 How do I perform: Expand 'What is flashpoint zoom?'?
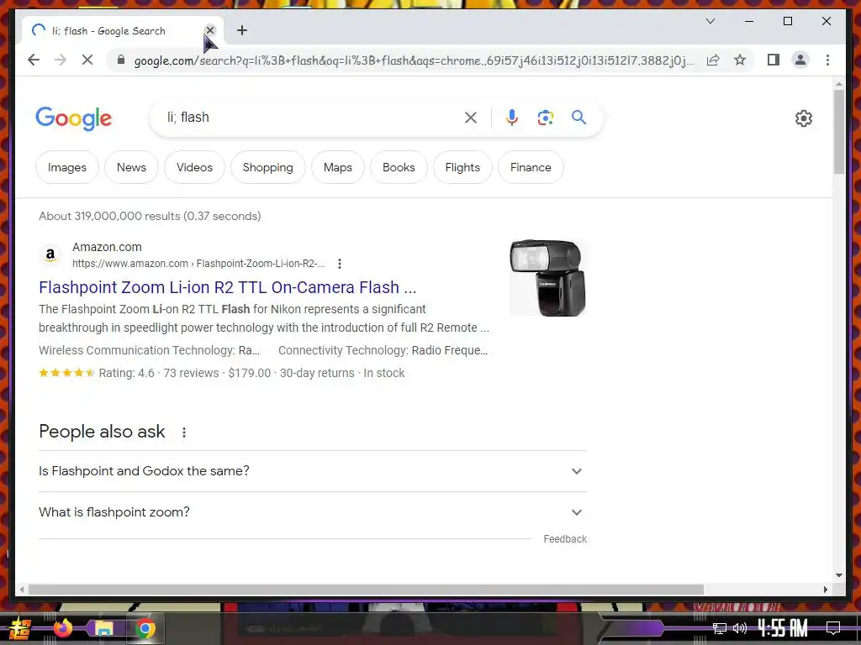(x=313, y=512)
